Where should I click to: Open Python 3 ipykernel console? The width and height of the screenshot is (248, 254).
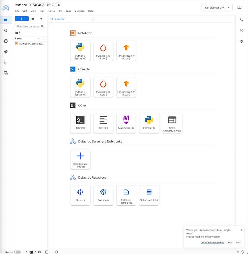pyautogui.click(x=80, y=87)
